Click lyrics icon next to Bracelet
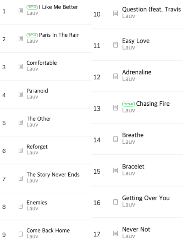This screenshot has width=183, height=245. click(x=116, y=171)
